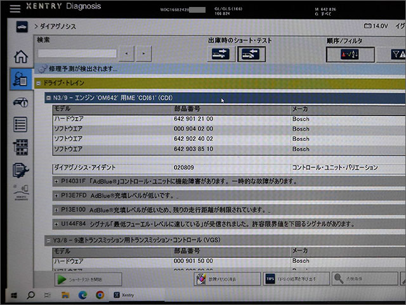The height and width of the screenshot is (305, 406).
Task: Expand fault code U144F84
Action: click(56, 224)
